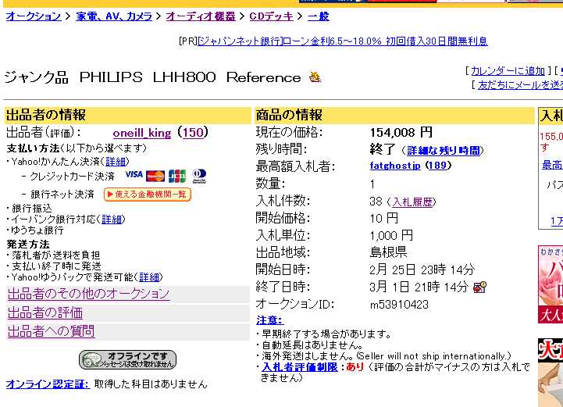This screenshot has height=407, width=563.
Task: Select the current price 154,008 円
Action: (x=401, y=132)
